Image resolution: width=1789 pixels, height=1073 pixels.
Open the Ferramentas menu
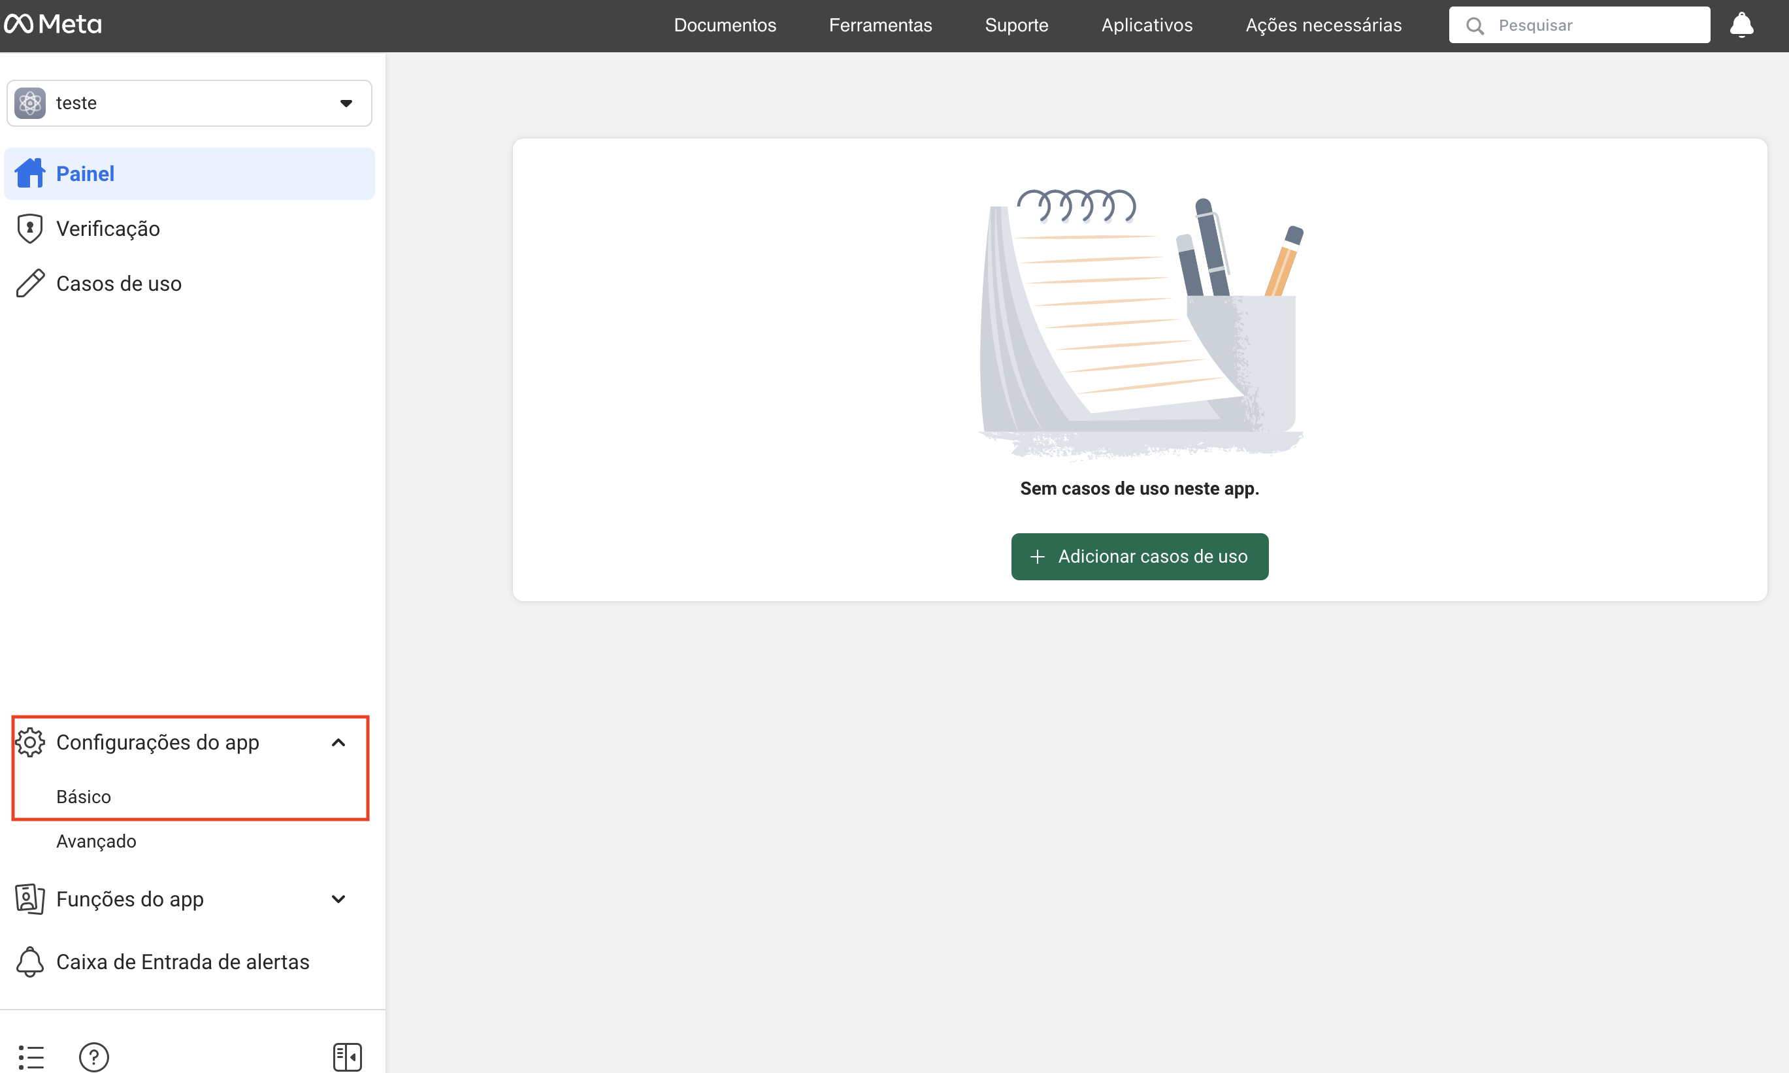(880, 25)
